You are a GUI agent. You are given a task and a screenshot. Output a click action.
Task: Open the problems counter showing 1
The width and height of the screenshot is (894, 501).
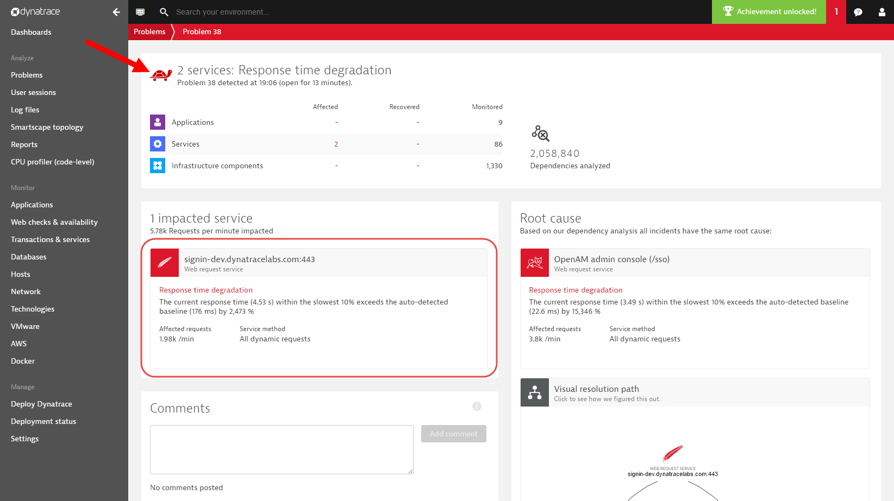coord(836,11)
